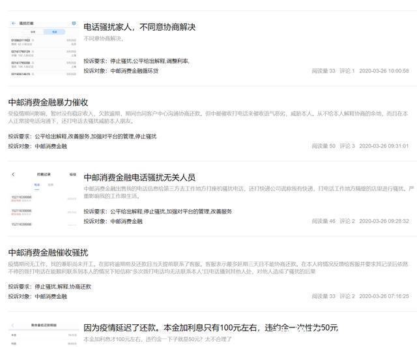
Task: Click requirement line 公平给出解释,改善服务,加强对平台的管理,停止骚扰
Action: click(x=82, y=136)
